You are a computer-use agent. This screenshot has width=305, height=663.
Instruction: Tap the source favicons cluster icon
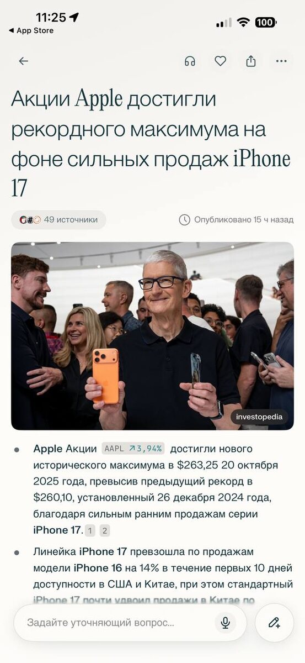coord(30,220)
